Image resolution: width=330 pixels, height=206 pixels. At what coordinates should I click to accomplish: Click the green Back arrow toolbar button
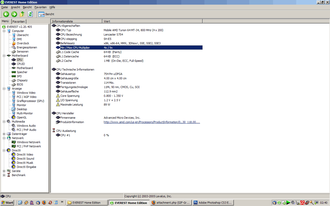point(6,14)
